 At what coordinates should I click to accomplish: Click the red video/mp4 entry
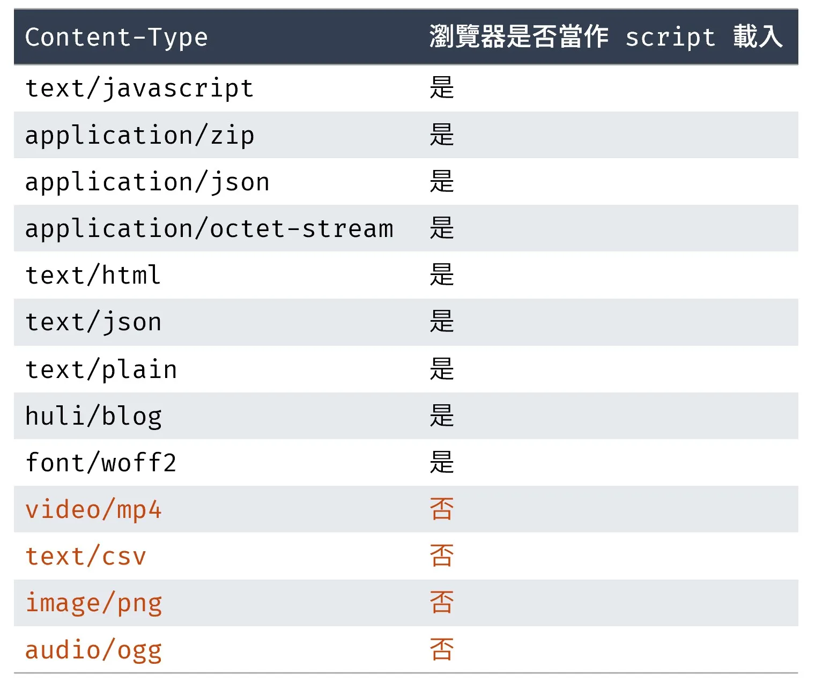click(93, 509)
